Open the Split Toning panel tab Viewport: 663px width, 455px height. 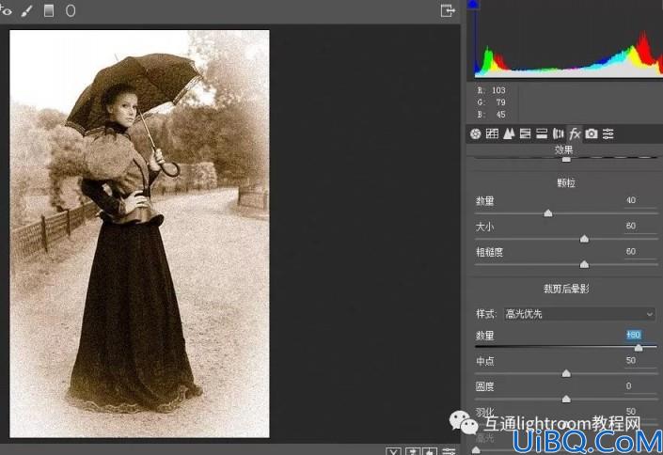pos(542,134)
